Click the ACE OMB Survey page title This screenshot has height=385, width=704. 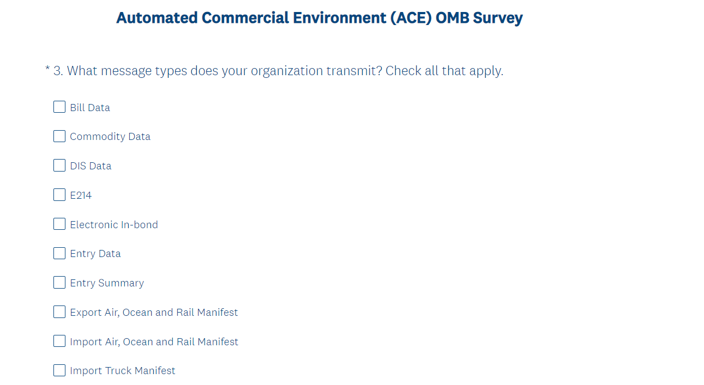click(x=320, y=18)
